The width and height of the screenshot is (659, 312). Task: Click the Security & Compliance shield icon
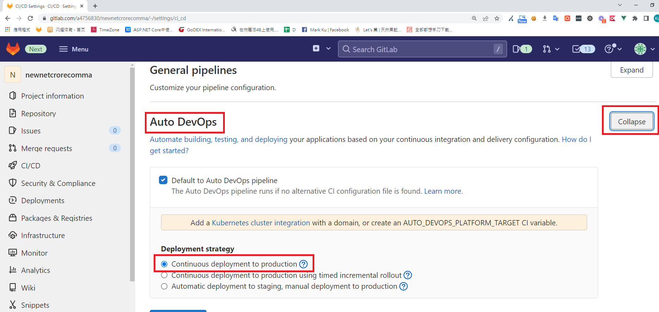click(13, 183)
